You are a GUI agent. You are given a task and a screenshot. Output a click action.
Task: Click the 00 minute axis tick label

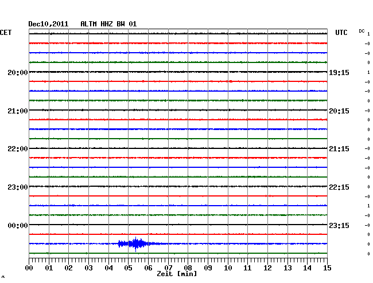(29, 268)
